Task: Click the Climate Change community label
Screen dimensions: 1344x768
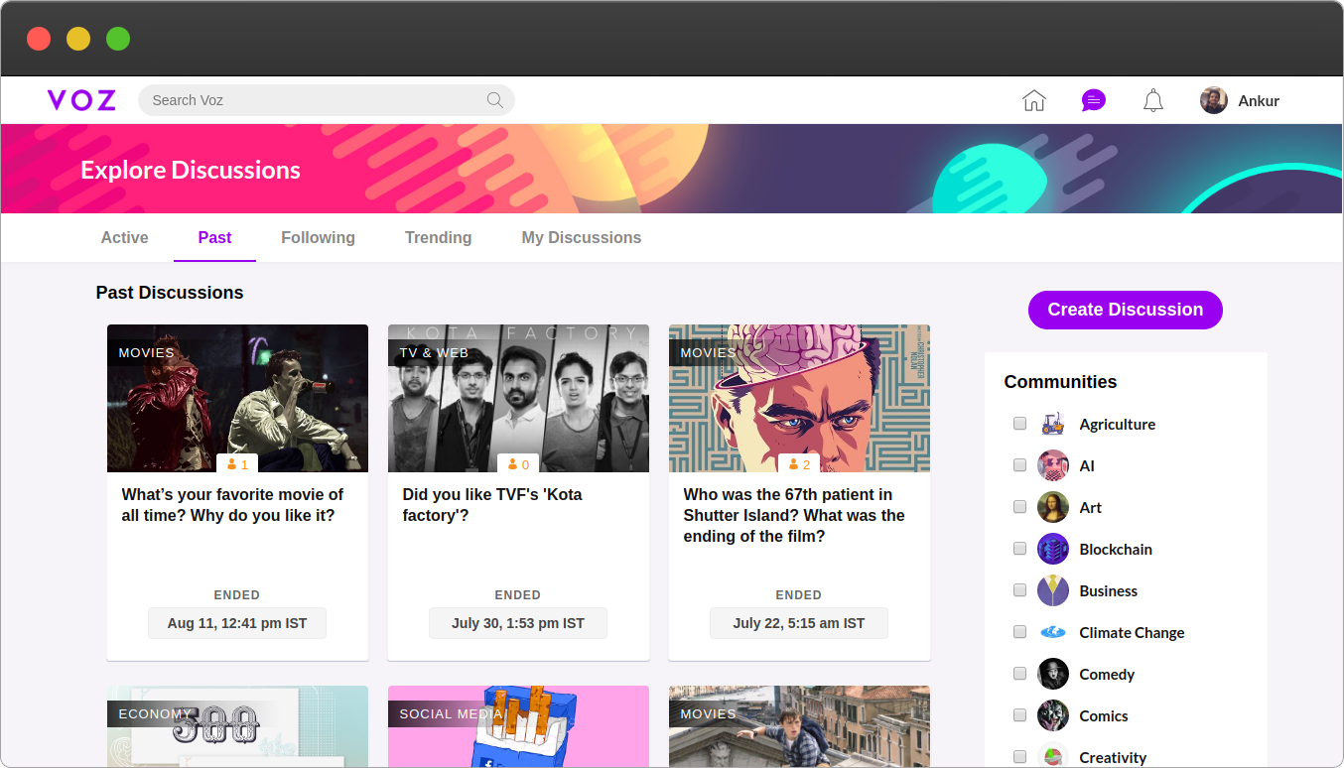Action: (x=1132, y=632)
